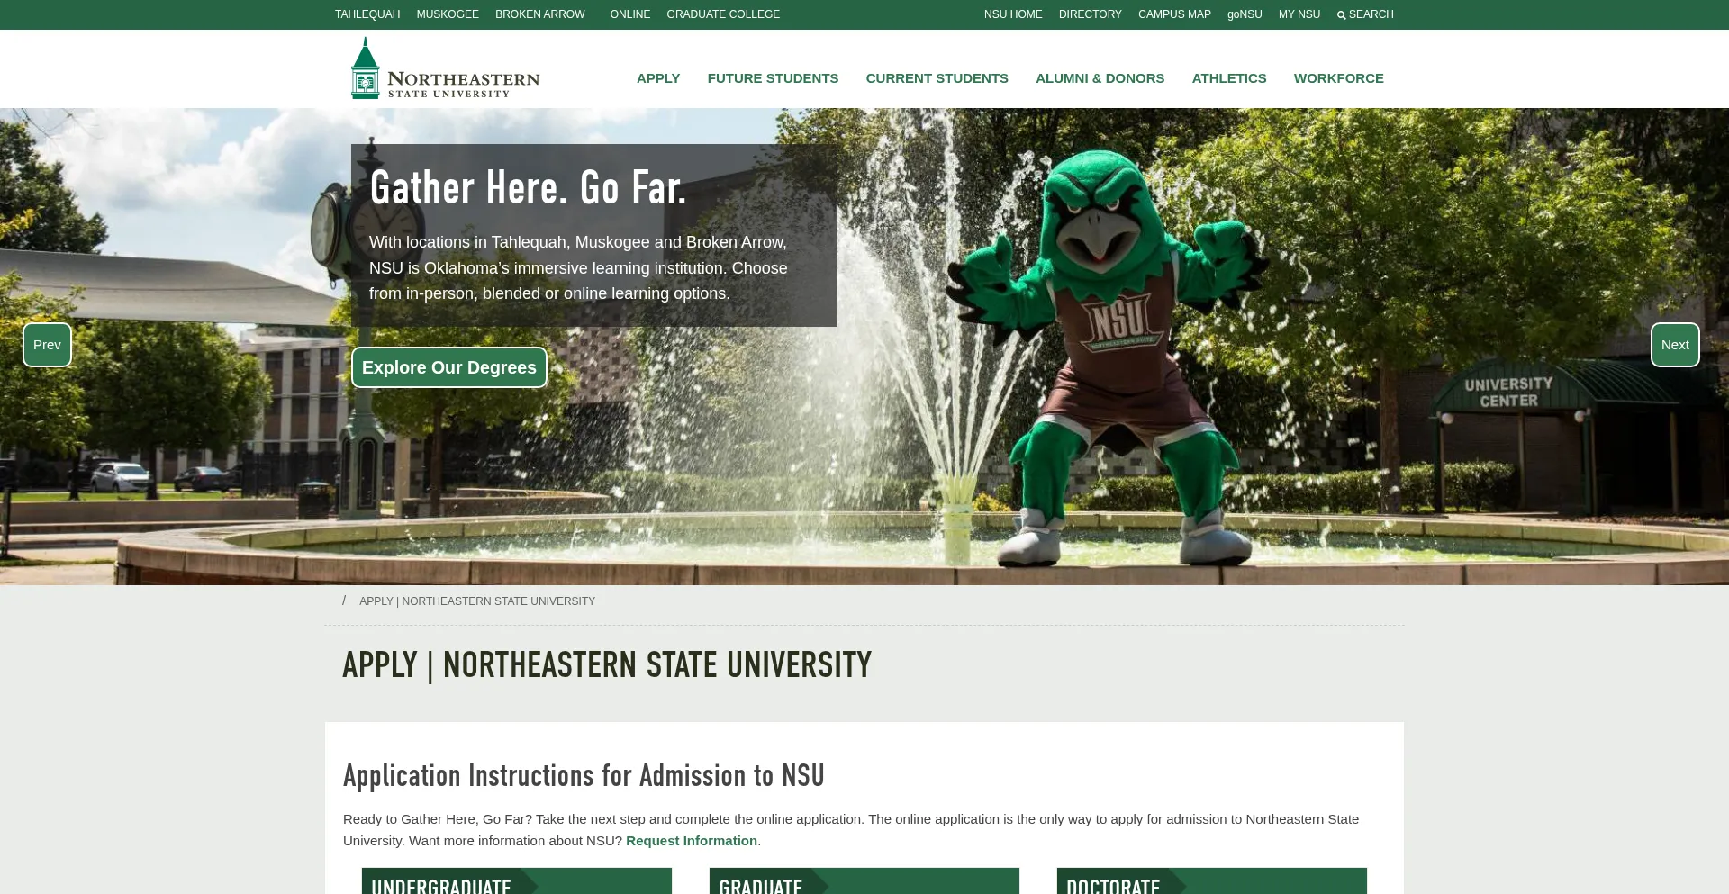Advance carousel with Next button
The image size is (1729, 894).
pos(1675,345)
